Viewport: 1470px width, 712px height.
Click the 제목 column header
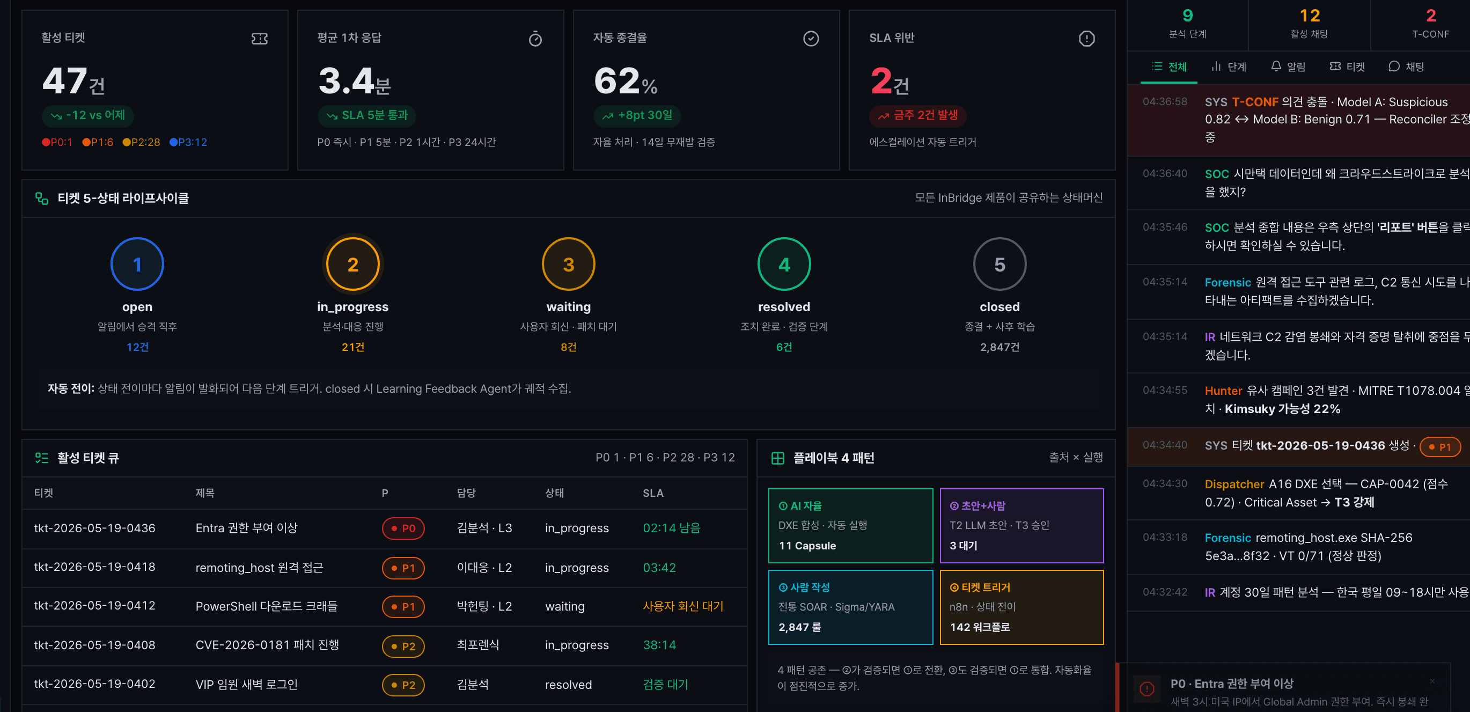(205, 493)
